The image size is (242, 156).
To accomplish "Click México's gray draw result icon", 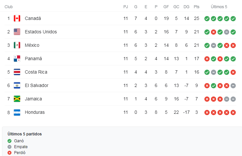I will tap(214, 45).
